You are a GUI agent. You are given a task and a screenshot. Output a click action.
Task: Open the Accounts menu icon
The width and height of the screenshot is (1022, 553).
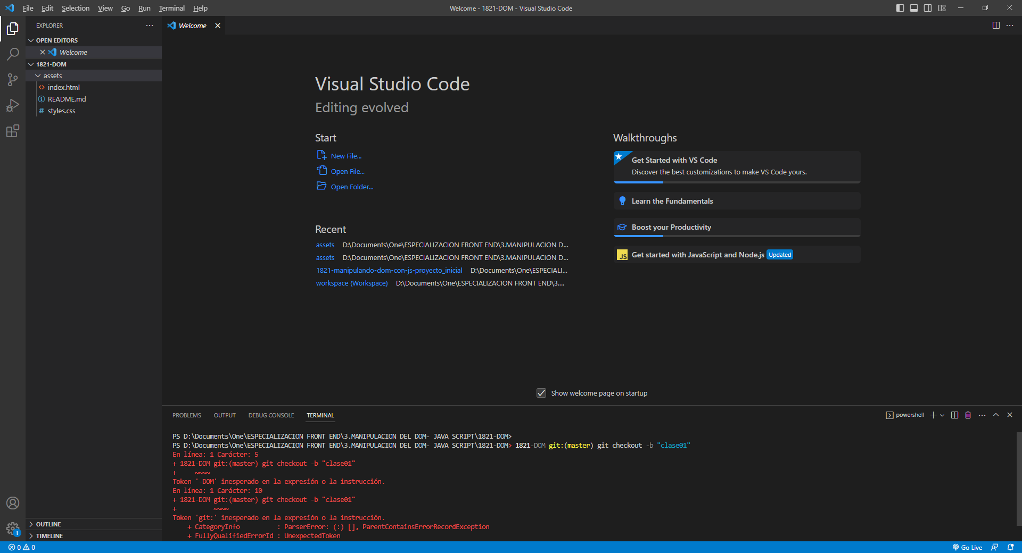(13, 503)
